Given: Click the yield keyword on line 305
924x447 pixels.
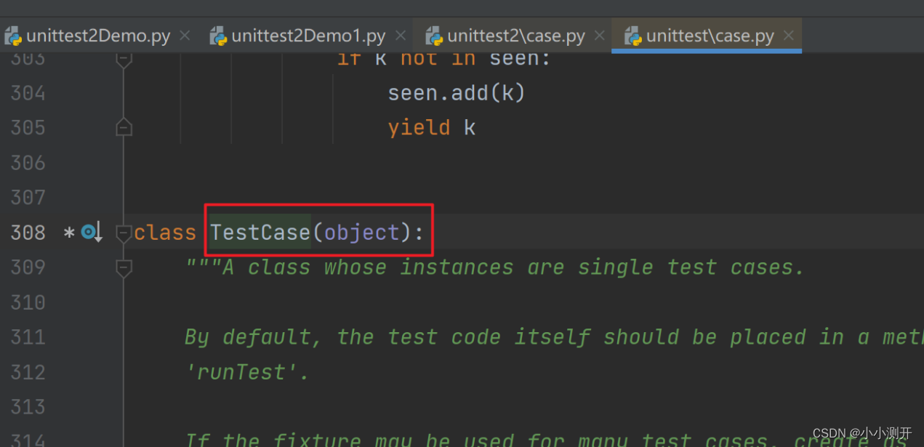Looking at the screenshot, I should tap(419, 126).
